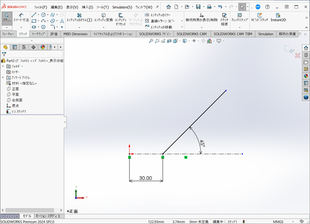Select the Circle sketch tool
310x224 pixels.
[x=43, y=15]
